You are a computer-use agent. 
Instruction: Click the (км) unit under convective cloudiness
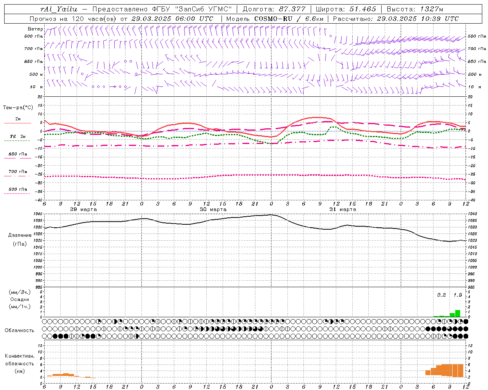[x=19, y=371]
